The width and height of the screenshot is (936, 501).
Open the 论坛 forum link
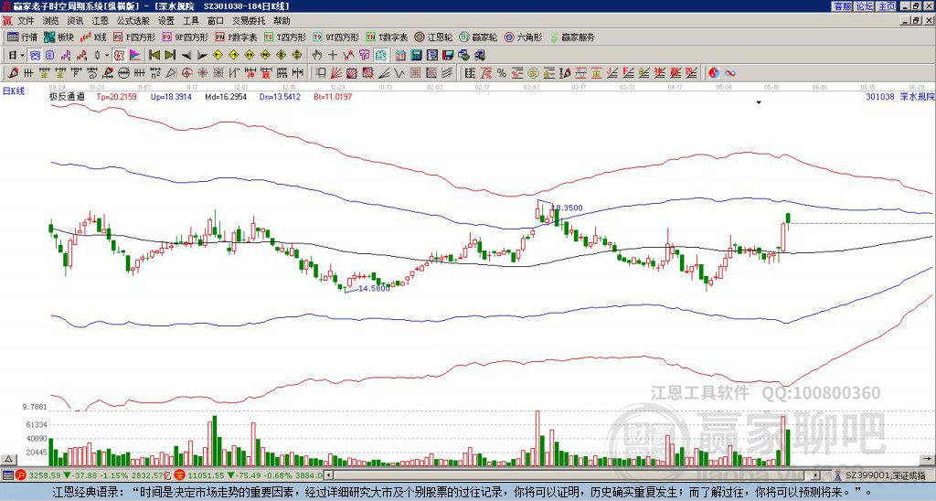[864, 6]
